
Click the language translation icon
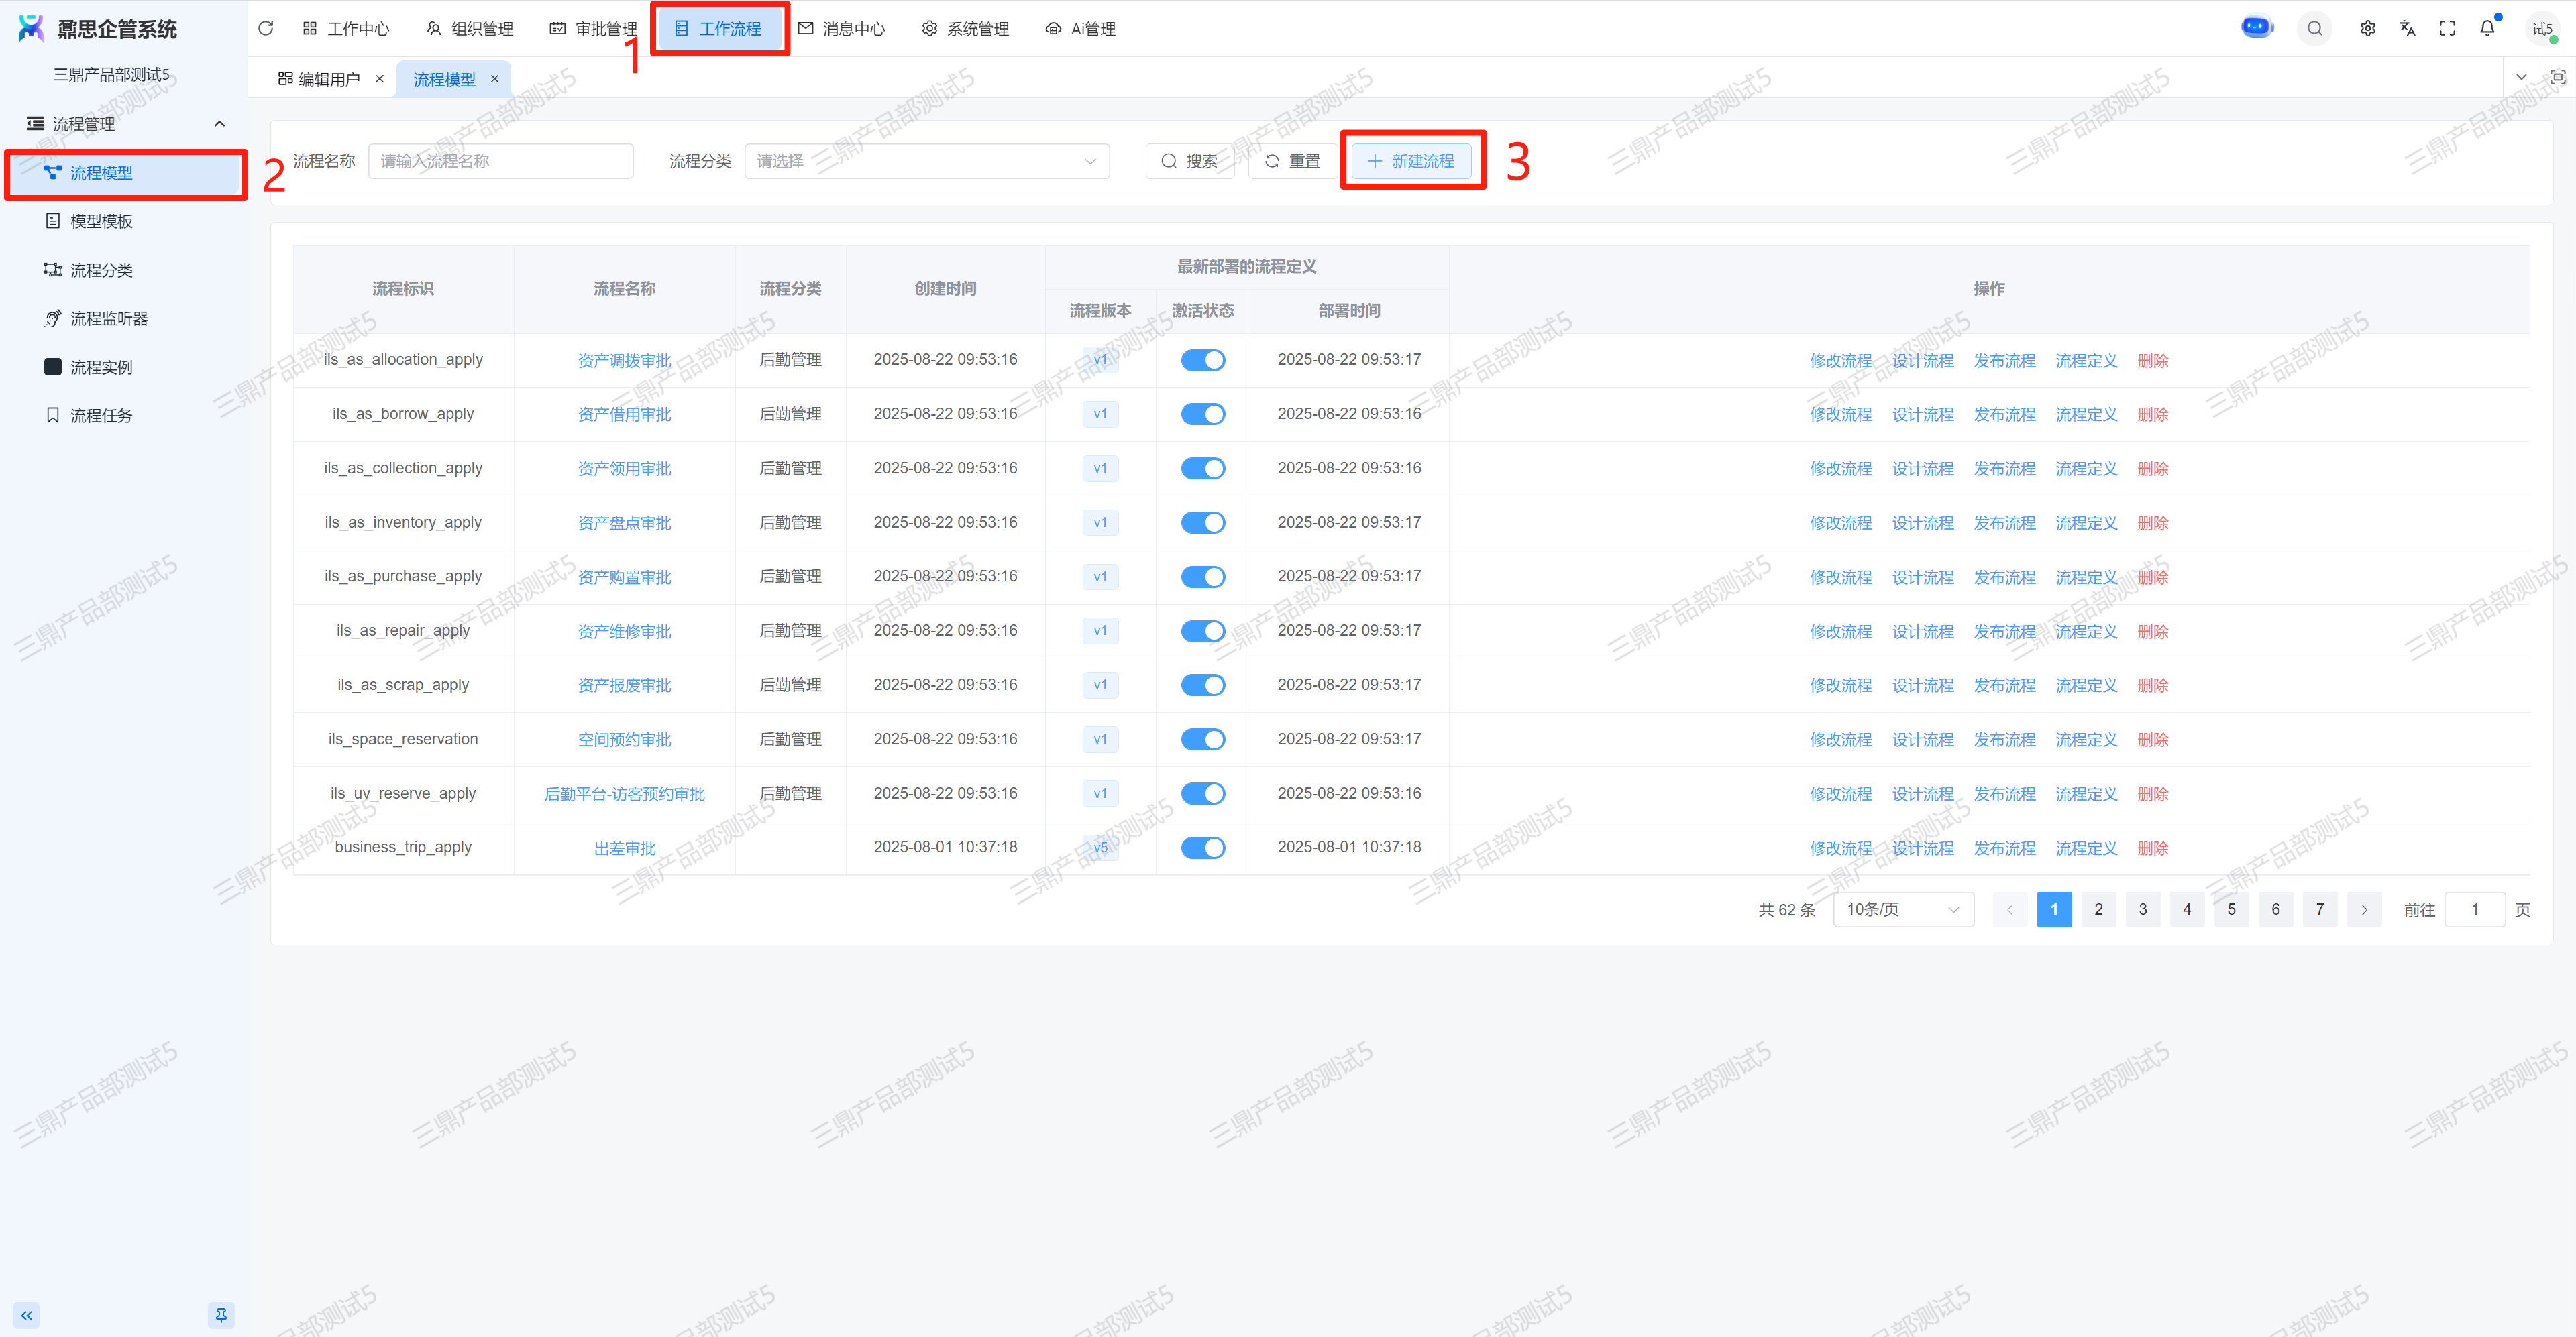[2407, 28]
